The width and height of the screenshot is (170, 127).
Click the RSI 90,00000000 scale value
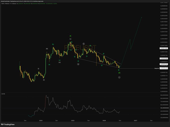[x=164, y=95]
